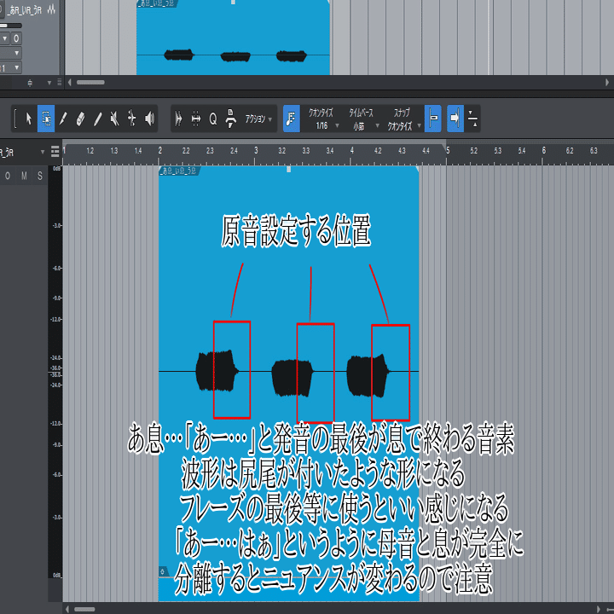Click bar 5 on the editor ruler
Viewport: 614px width, 614px height.
click(x=448, y=150)
